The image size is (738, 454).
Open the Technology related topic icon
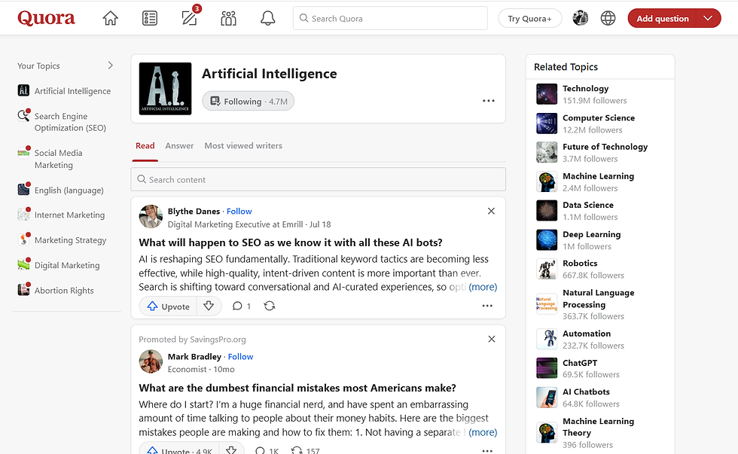[547, 94]
